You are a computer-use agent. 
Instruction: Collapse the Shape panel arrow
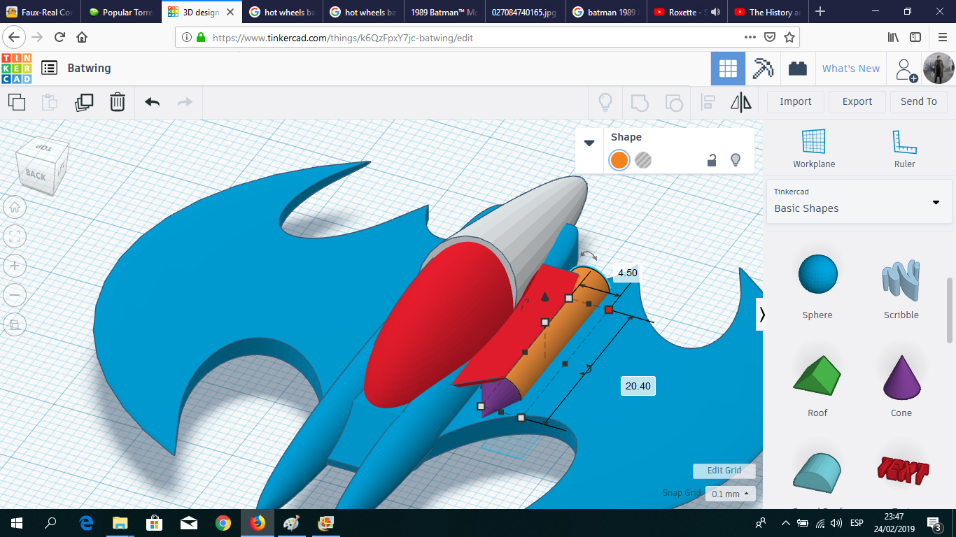589,143
